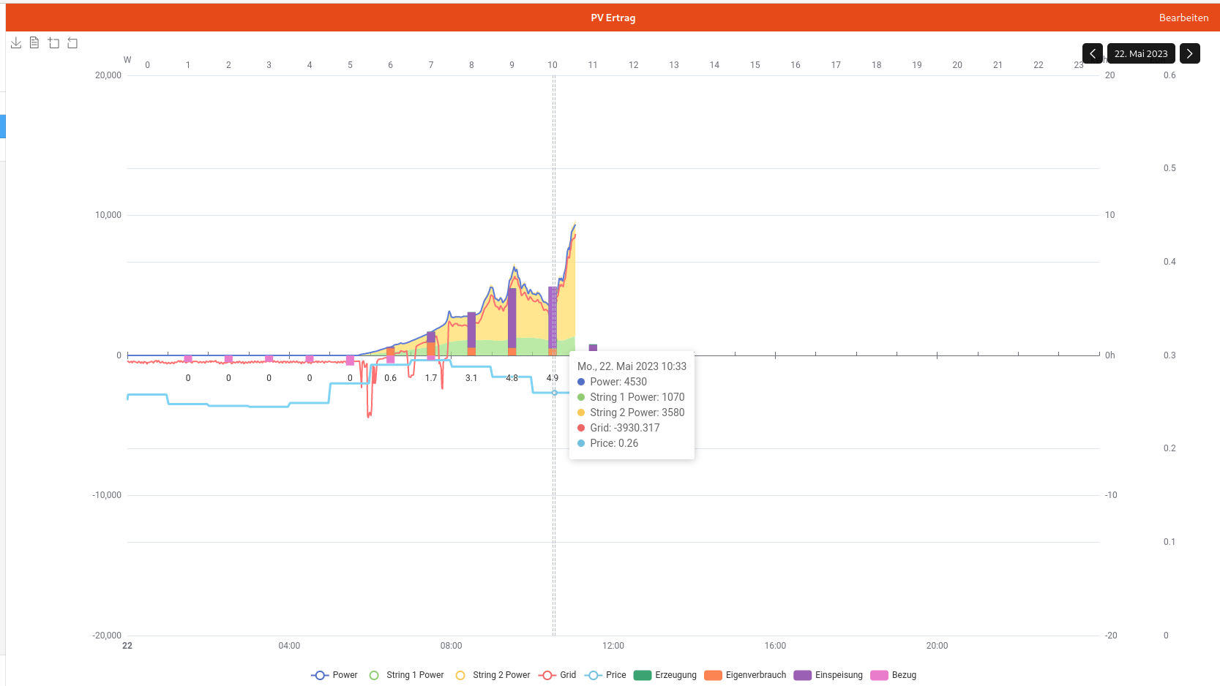Go to next day with right arrow
This screenshot has width=1220, height=686.
[x=1189, y=53]
